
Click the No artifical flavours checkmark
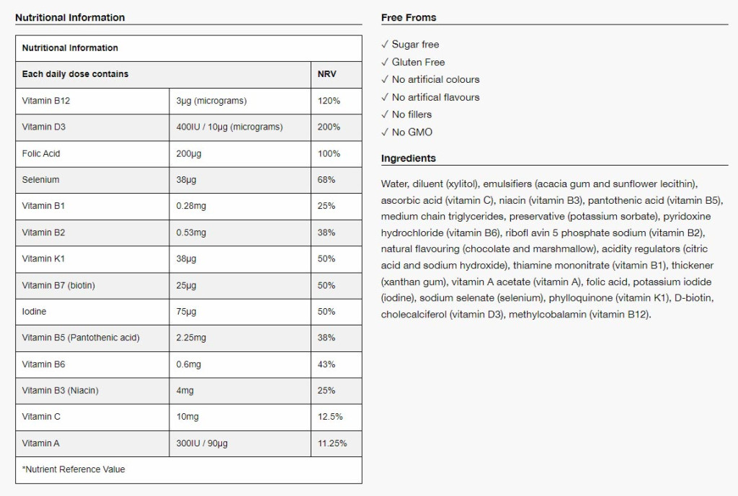click(x=385, y=97)
